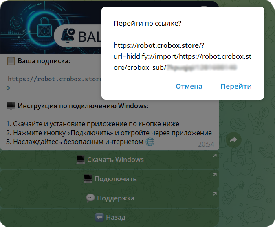The height and width of the screenshot is (227, 275).
Task: Click the forward arrow icon beside the message
Action: click(x=233, y=140)
